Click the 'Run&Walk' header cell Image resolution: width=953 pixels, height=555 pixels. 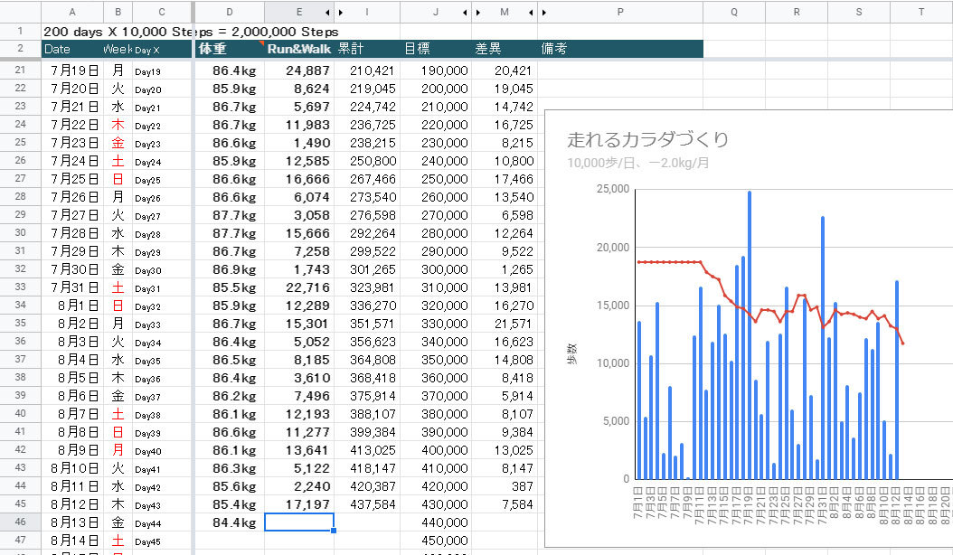tap(299, 49)
